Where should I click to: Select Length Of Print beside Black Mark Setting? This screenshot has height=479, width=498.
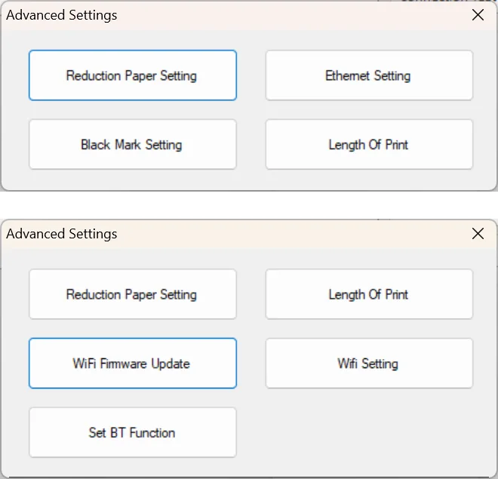368,144
